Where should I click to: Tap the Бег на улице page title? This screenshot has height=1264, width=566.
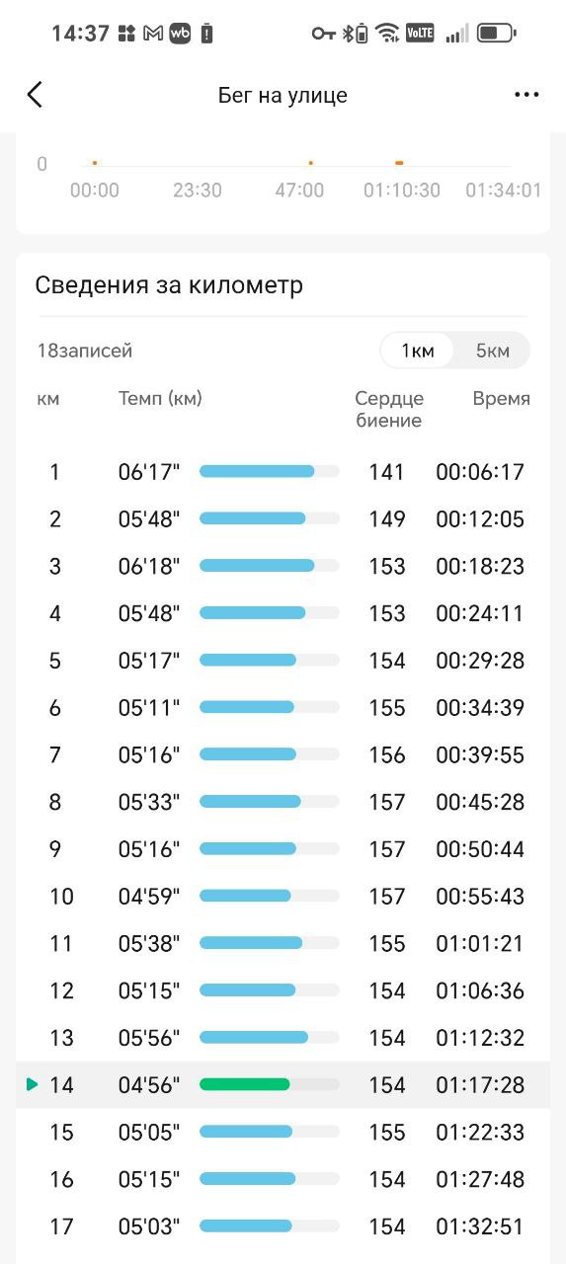(x=283, y=96)
